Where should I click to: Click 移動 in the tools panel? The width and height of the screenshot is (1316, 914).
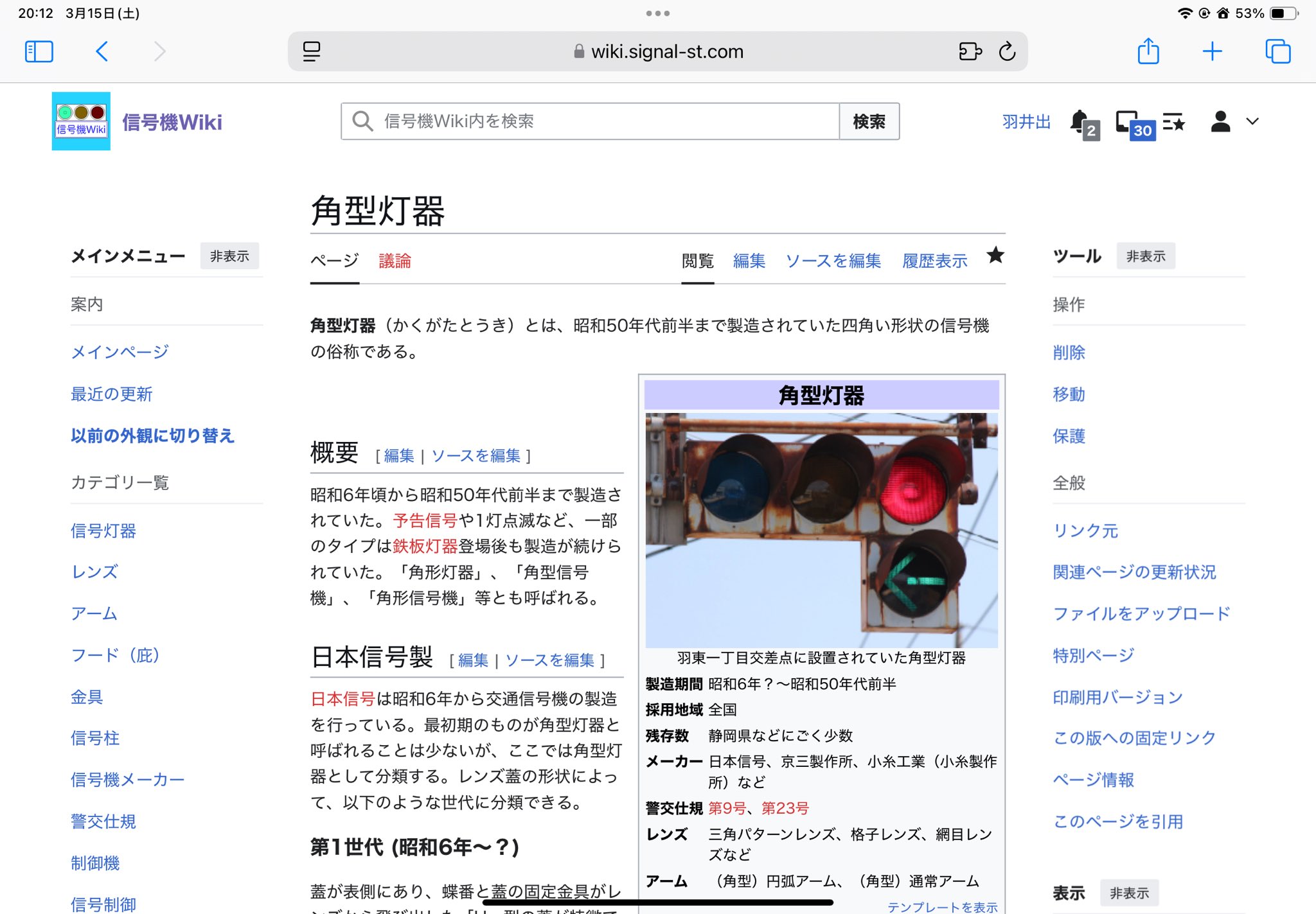point(1069,394)
